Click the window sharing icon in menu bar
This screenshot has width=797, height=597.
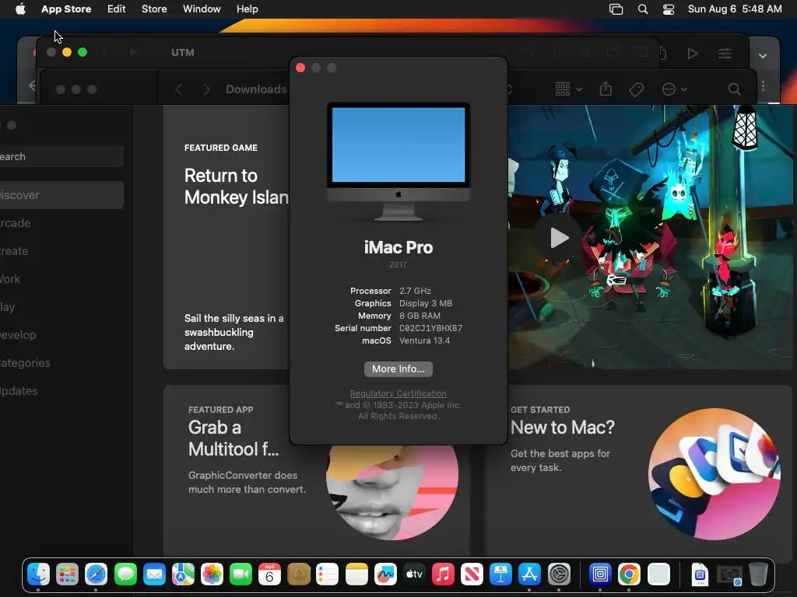coord(616,9)
